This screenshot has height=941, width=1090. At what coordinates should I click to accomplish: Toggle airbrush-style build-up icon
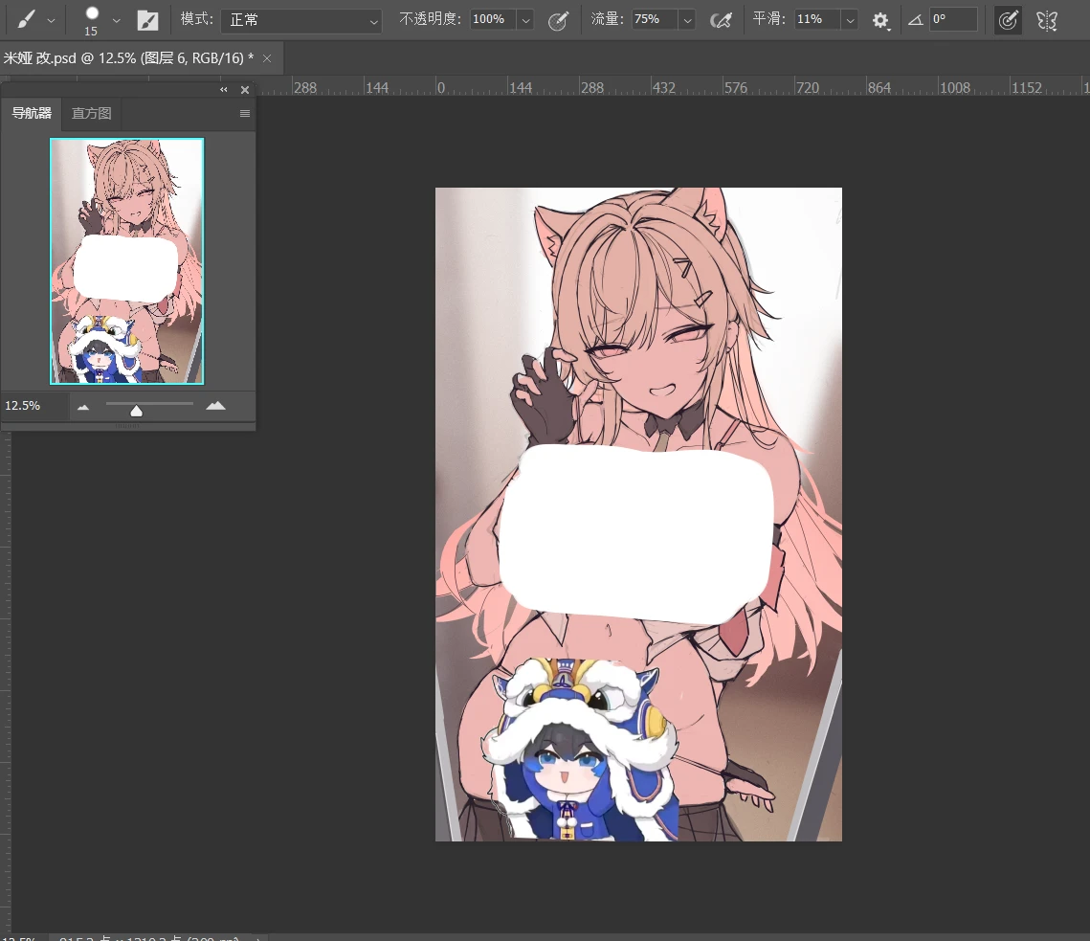click(721, 20)
